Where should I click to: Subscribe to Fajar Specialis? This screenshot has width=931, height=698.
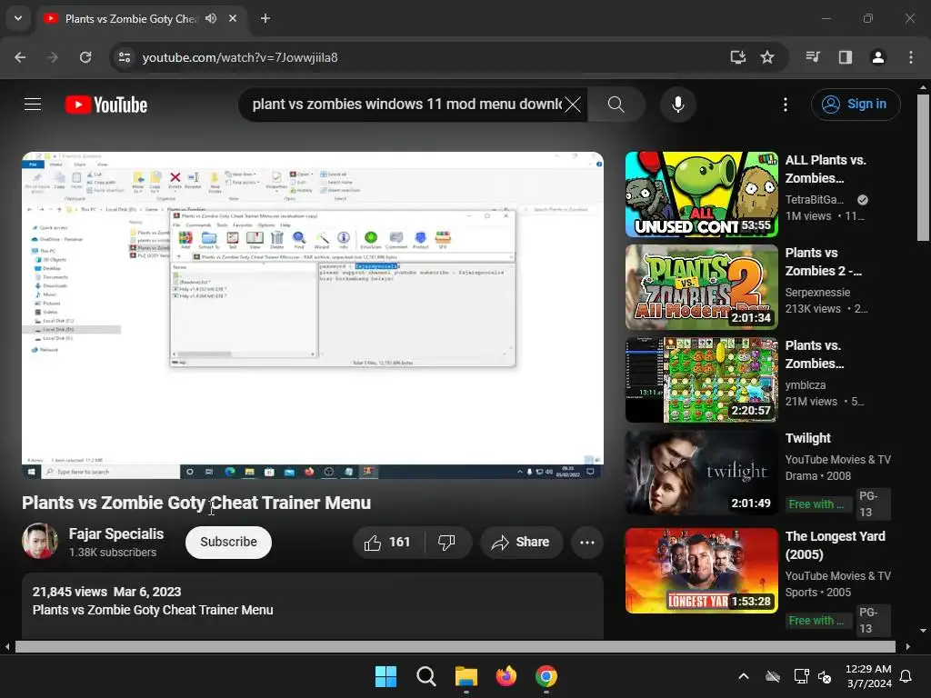pos(228,543)
